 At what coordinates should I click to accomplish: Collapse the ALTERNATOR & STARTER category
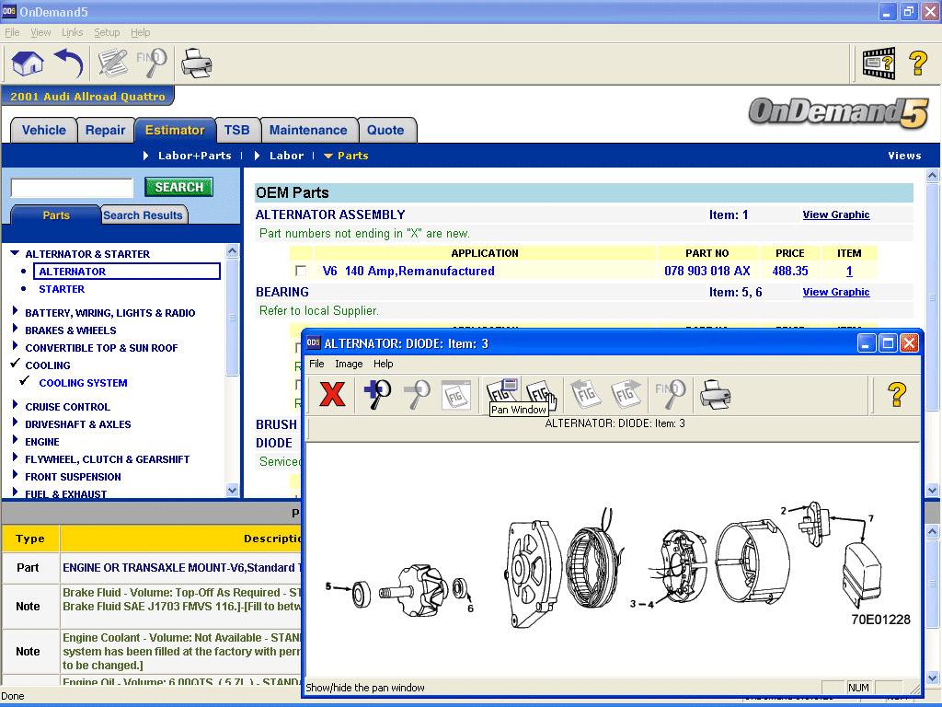[x=15, y=253]
